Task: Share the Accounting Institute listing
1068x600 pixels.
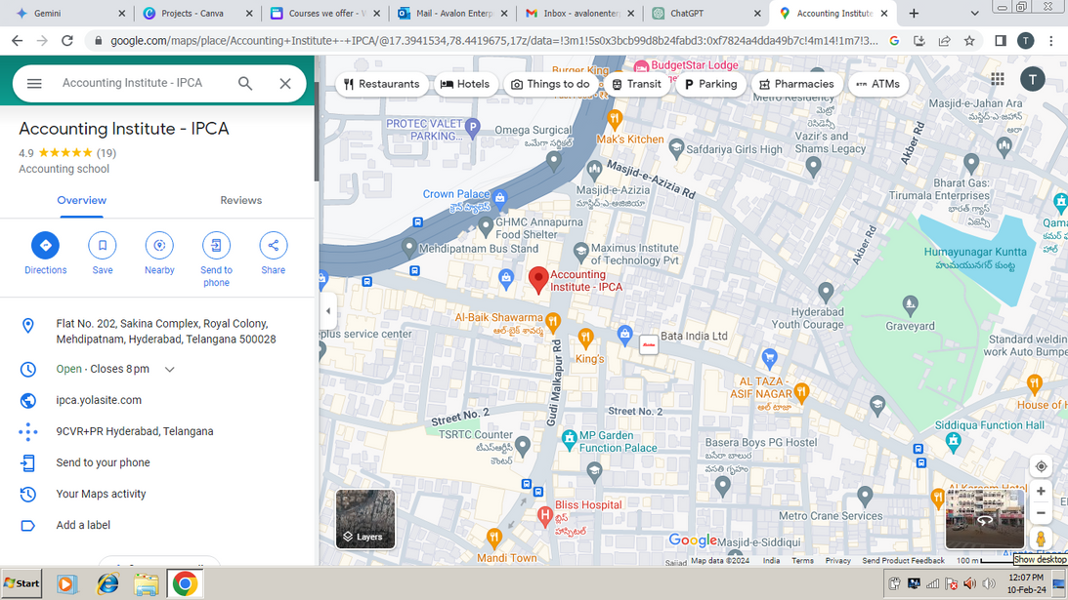Action: [273, 246]
